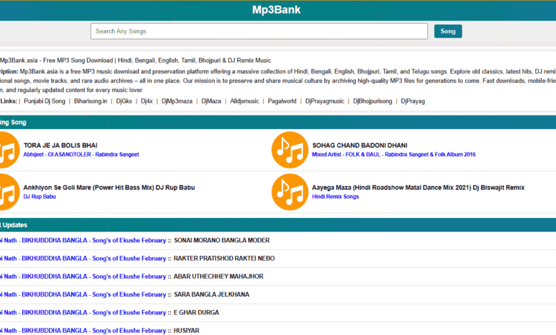The image size is (556, 335).
Task: Open the DjPrayagmusic link
Action: coord(324,101)
